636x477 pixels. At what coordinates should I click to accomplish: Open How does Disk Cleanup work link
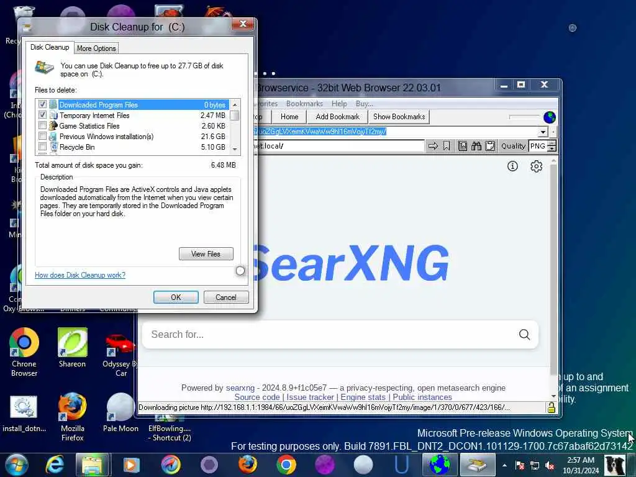pyautogui.click(x=80, y=275)
